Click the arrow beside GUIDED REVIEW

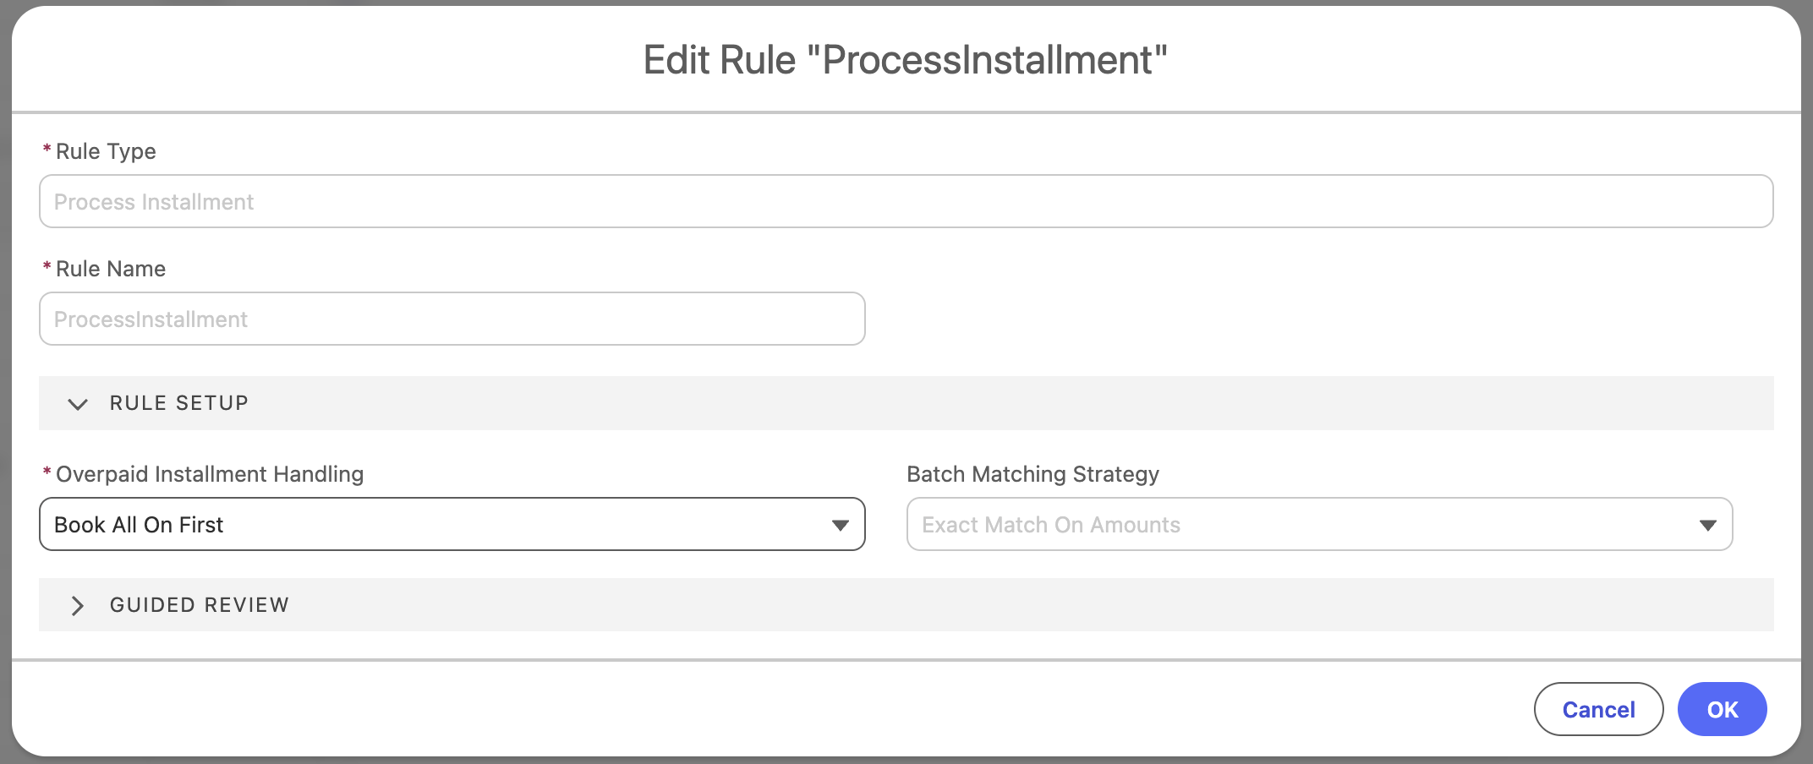pyautogui.click(x=78, y=605)
